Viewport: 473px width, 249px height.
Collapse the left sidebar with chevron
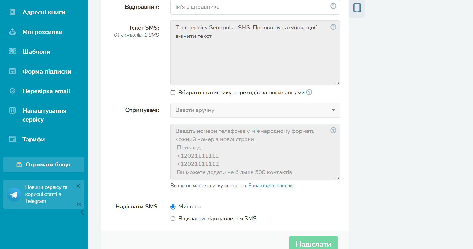(82, 212)
